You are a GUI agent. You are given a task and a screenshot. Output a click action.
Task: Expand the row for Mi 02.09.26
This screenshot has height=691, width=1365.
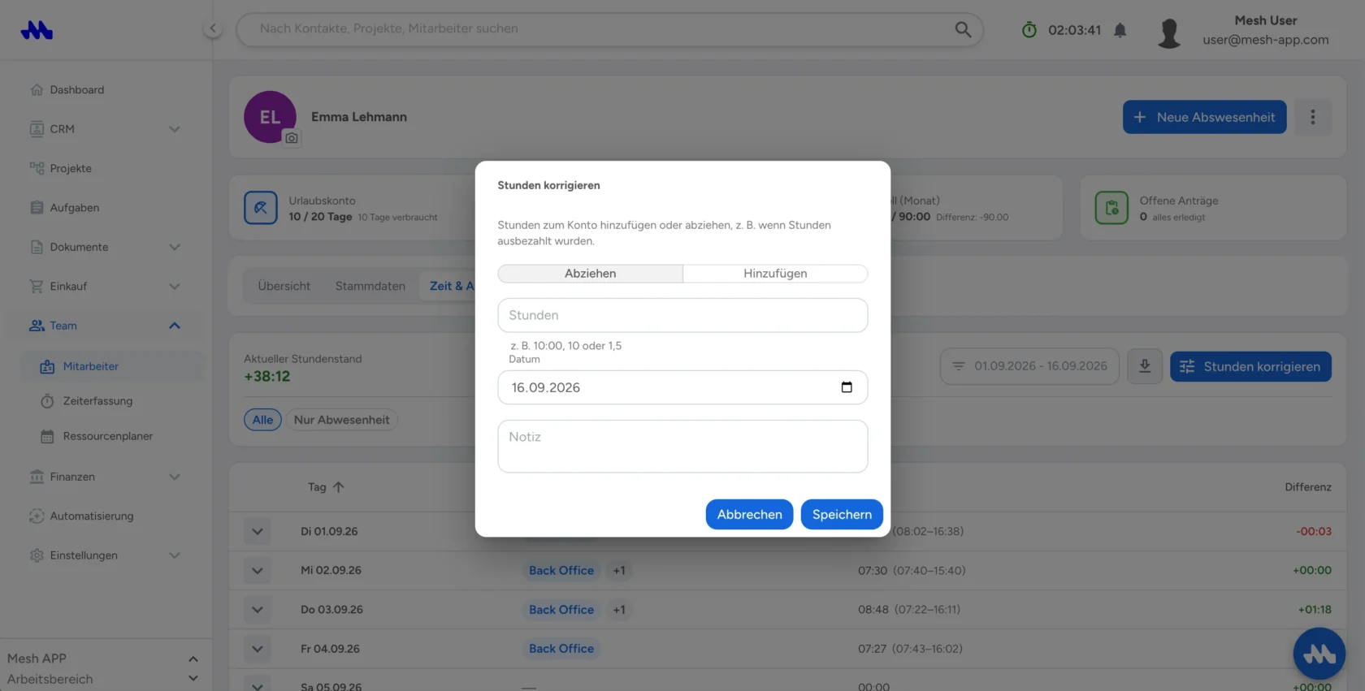coord(258,571)
